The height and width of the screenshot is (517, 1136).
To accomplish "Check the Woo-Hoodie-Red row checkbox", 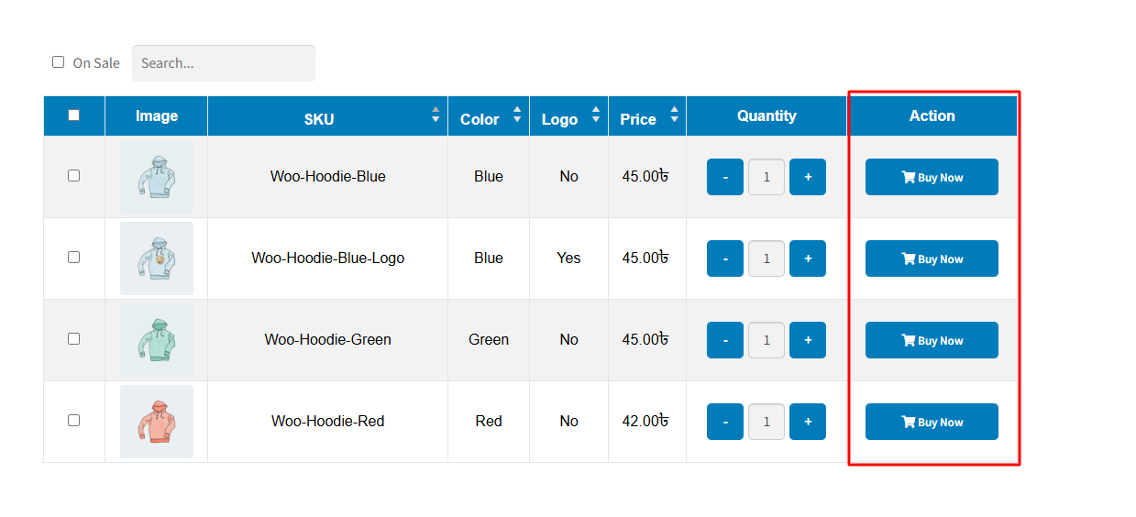I will (x=74, y=420).
